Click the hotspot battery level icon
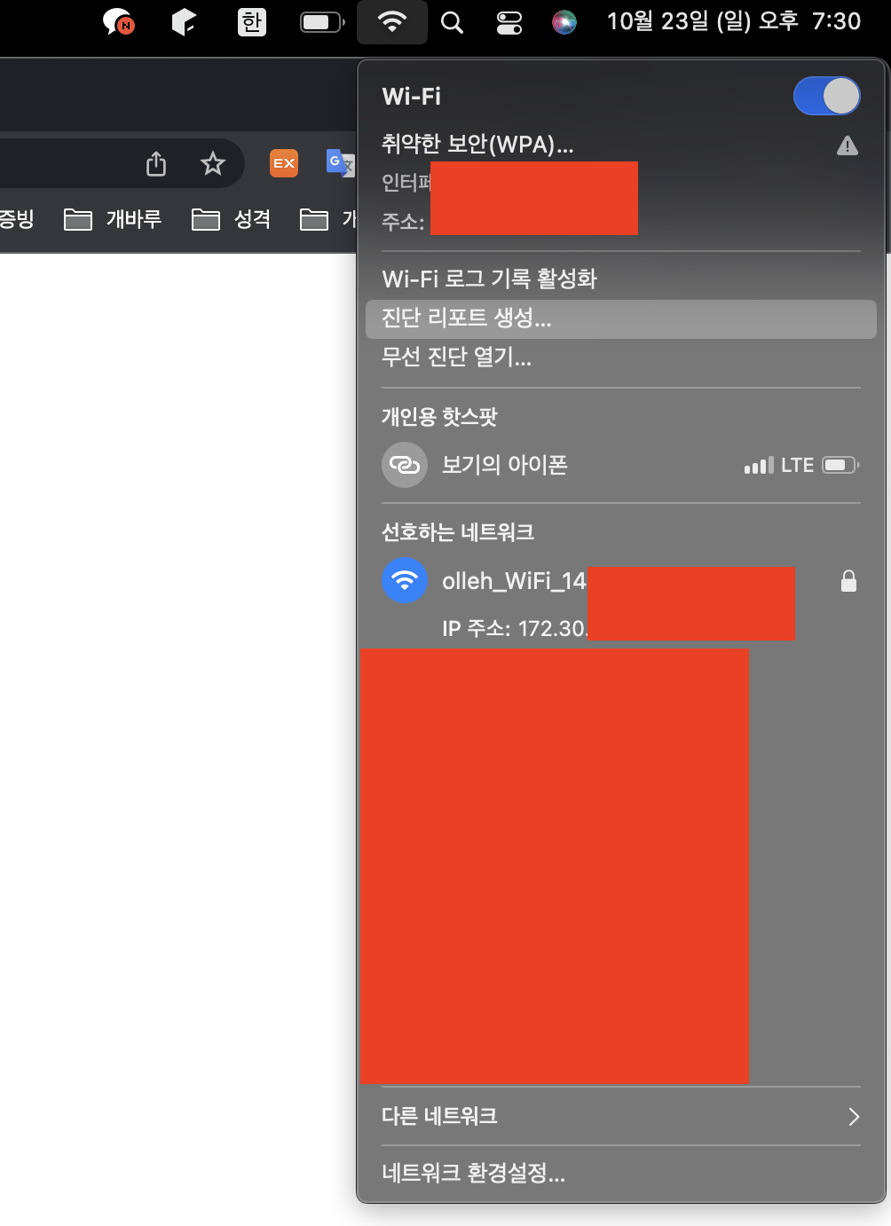Screen dimensions: 891x1226 (x=840, y=465)
